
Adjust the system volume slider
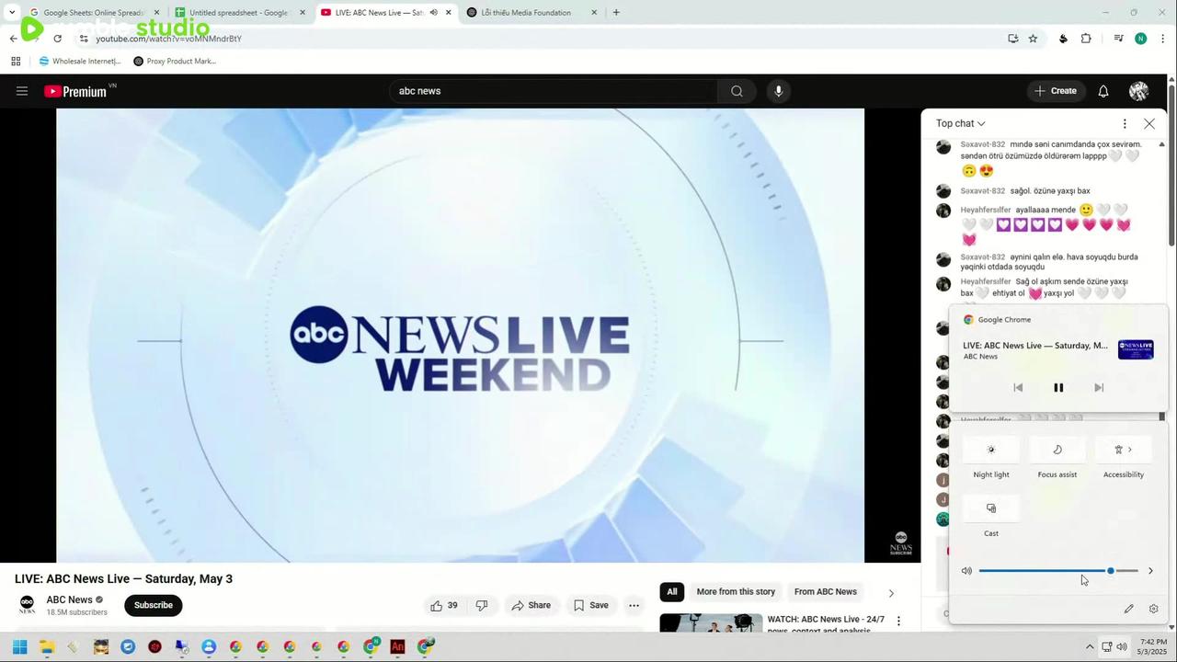1058,571
